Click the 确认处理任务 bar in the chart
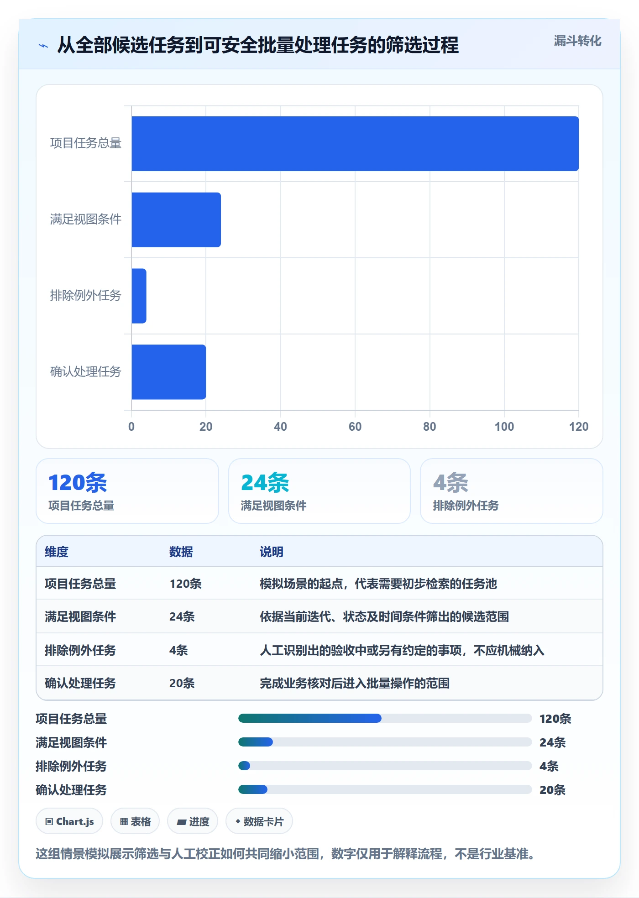 [x=169, y=372]
